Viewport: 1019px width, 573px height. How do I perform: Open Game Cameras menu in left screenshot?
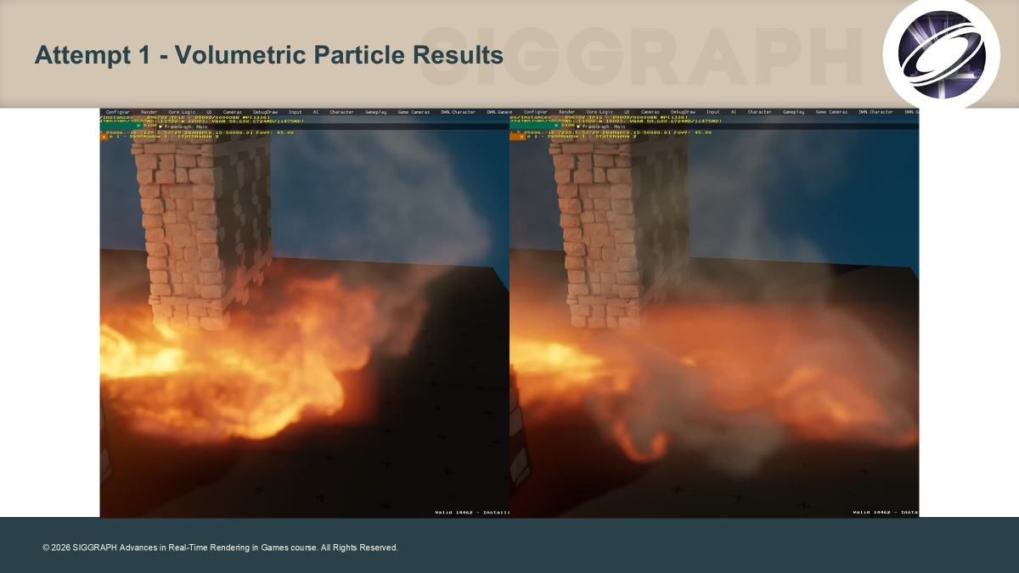pos(414,112)
